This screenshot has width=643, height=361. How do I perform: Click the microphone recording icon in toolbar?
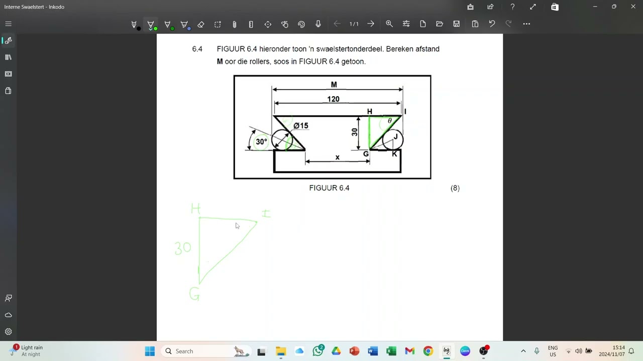pos(318,24)
